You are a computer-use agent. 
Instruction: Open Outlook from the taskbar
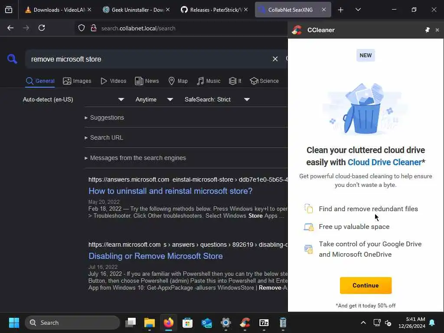(x=207, y=323)
